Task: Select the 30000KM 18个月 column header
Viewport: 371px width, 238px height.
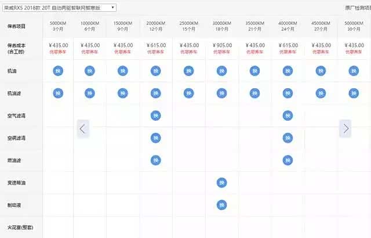Action: [221, 26]
